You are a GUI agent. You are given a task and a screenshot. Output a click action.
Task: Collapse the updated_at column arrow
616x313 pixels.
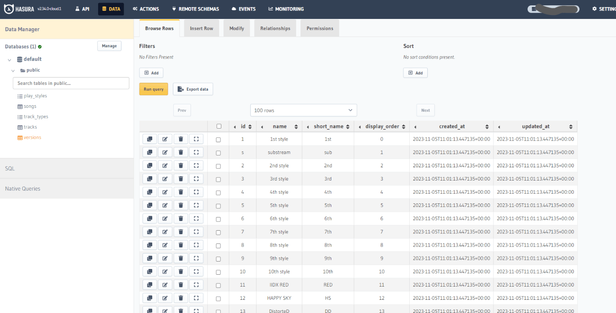[x=499, y=127]
